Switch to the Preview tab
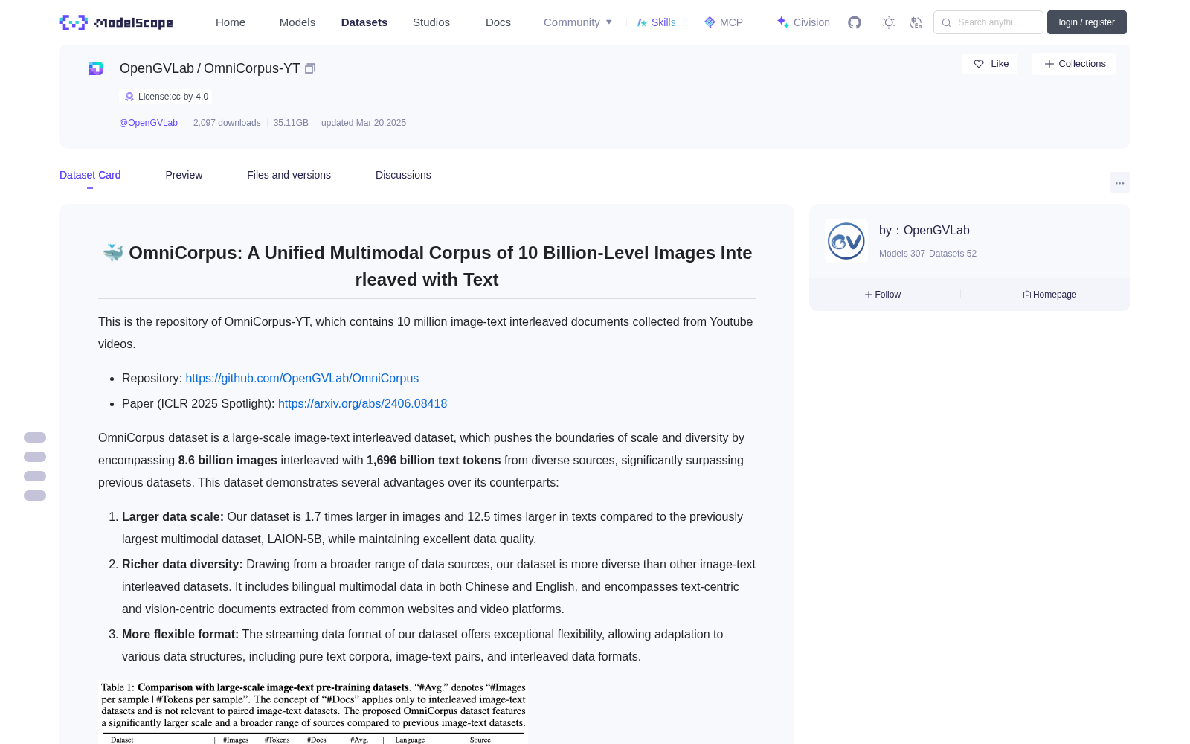1190x744 pixels. (x=184, y=175)
